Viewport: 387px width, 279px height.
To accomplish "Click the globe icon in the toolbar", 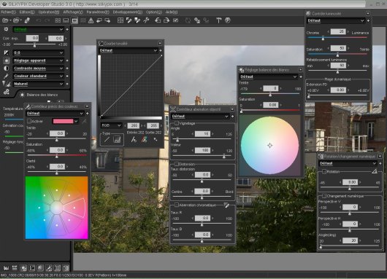I will 228,20.
